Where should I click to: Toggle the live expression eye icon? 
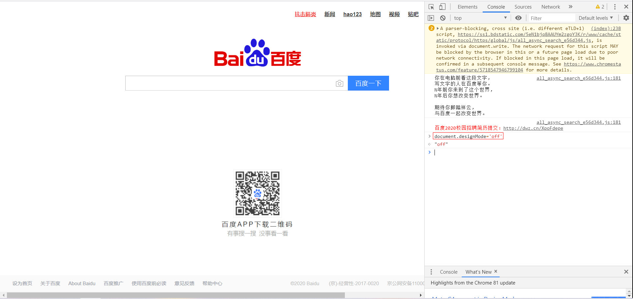518,18
